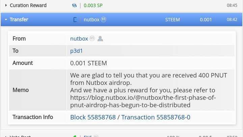Viewport: 243px width, 137px height.
Task: Click the Transfer row title
Action: (x=19, y=20)
